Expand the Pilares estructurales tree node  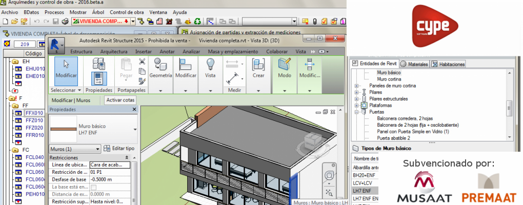coord(356,99)
